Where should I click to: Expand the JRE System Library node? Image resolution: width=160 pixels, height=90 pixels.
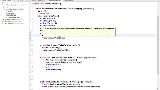tap(2, 19)
